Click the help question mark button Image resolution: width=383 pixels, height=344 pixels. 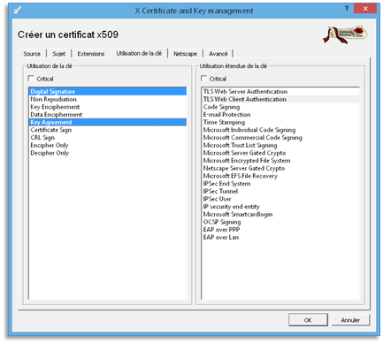click(347, 9)
